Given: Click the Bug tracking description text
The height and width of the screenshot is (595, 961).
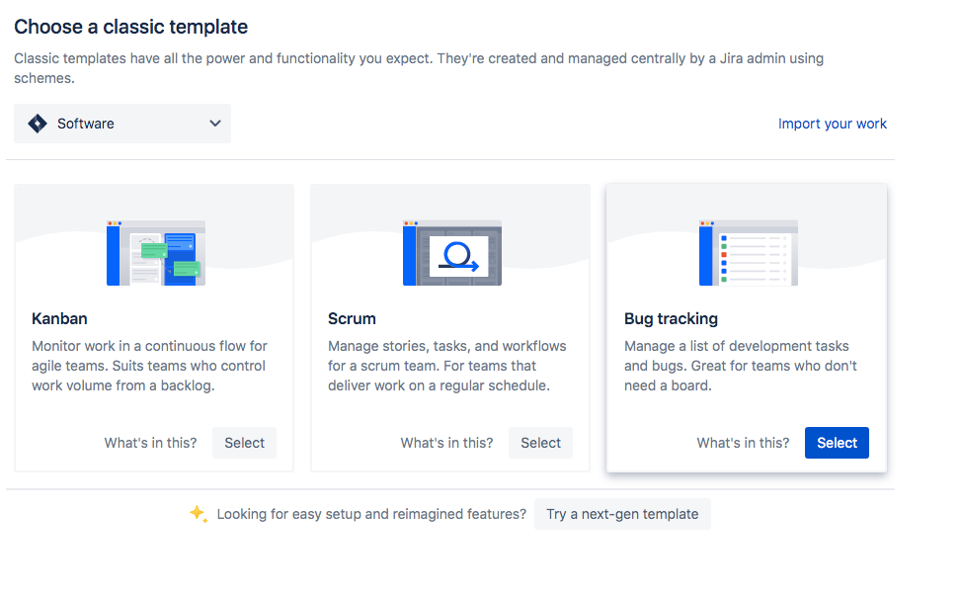Looking at the screenshot, I should pyautogui.click(x=741, y=366).
